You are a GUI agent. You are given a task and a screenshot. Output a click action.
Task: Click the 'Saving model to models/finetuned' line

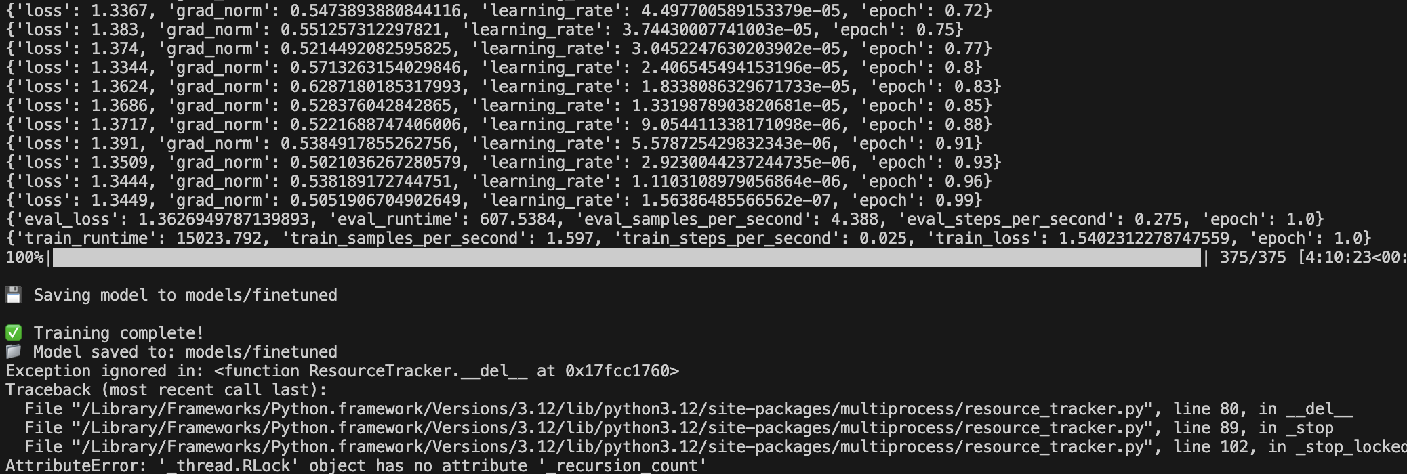185,295
